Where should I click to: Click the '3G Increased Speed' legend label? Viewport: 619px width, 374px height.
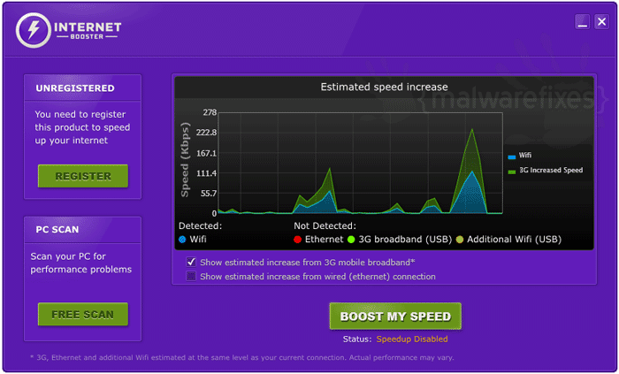551,171
